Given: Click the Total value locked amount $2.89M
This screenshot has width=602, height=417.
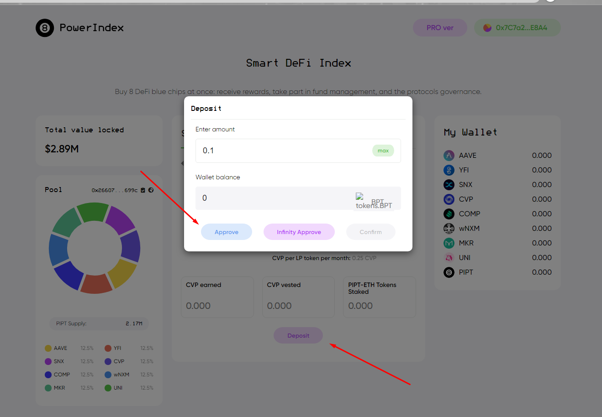Looking at the screenshot, I should (x=62, y=149).
